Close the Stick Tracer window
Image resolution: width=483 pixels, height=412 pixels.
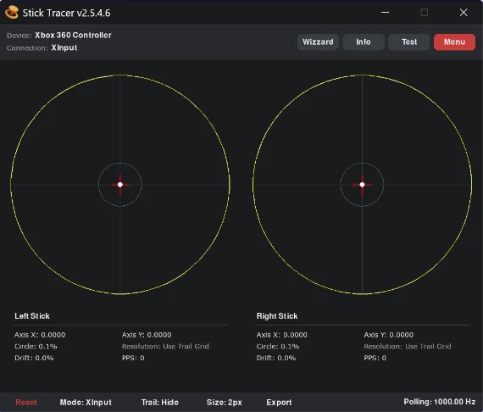tap(464, 13)
